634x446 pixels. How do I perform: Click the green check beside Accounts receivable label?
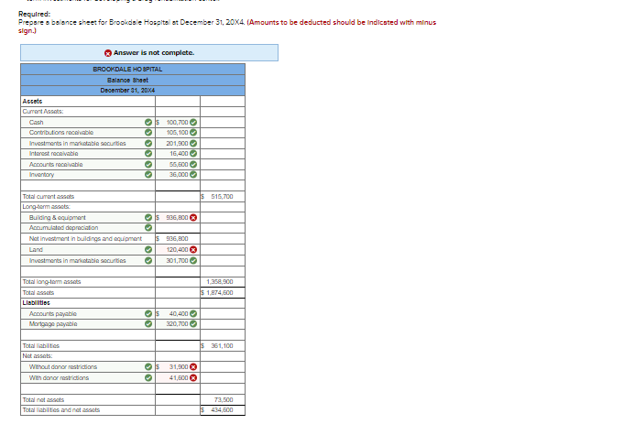(148, 164)
